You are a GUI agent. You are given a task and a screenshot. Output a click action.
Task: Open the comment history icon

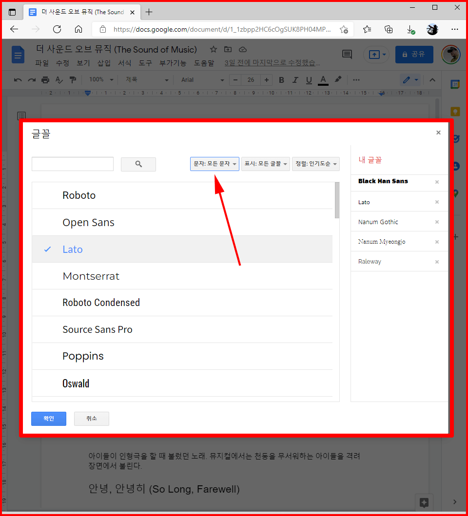coord(347,54)
